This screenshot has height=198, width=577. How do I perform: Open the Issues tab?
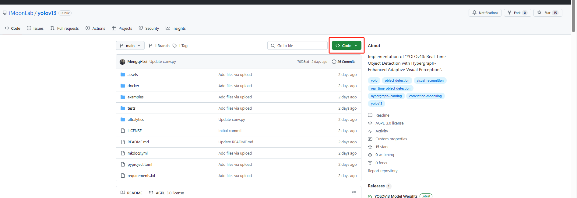[x=35, y=28]
